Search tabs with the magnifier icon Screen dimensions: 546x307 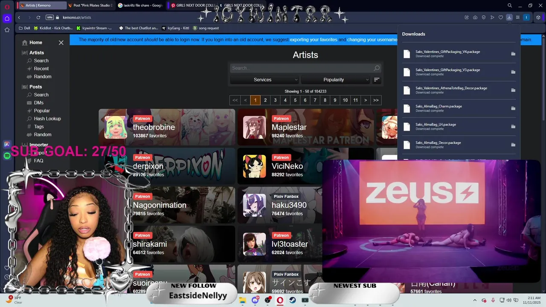(510, 6)
